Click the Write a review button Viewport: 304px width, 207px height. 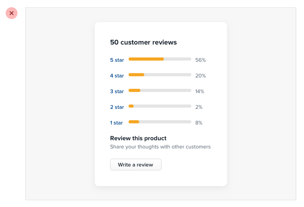coord(136,165)
